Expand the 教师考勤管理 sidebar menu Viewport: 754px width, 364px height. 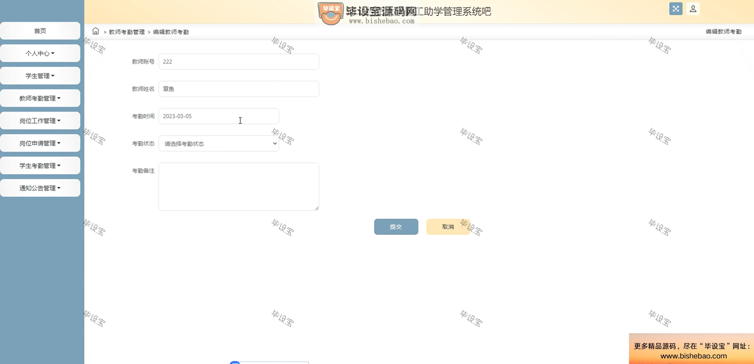tap(40, 98)
